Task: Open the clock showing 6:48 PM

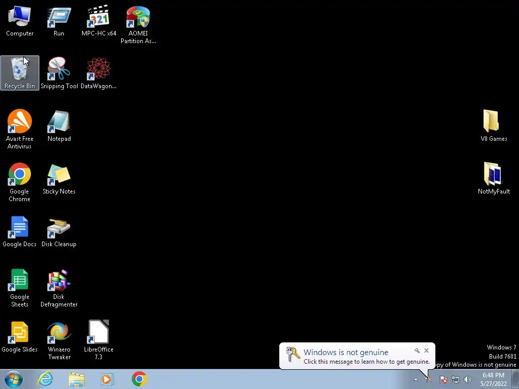Action: pos(493,379)
